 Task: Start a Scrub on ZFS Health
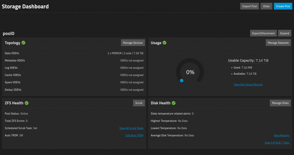[x=139, y=103]
